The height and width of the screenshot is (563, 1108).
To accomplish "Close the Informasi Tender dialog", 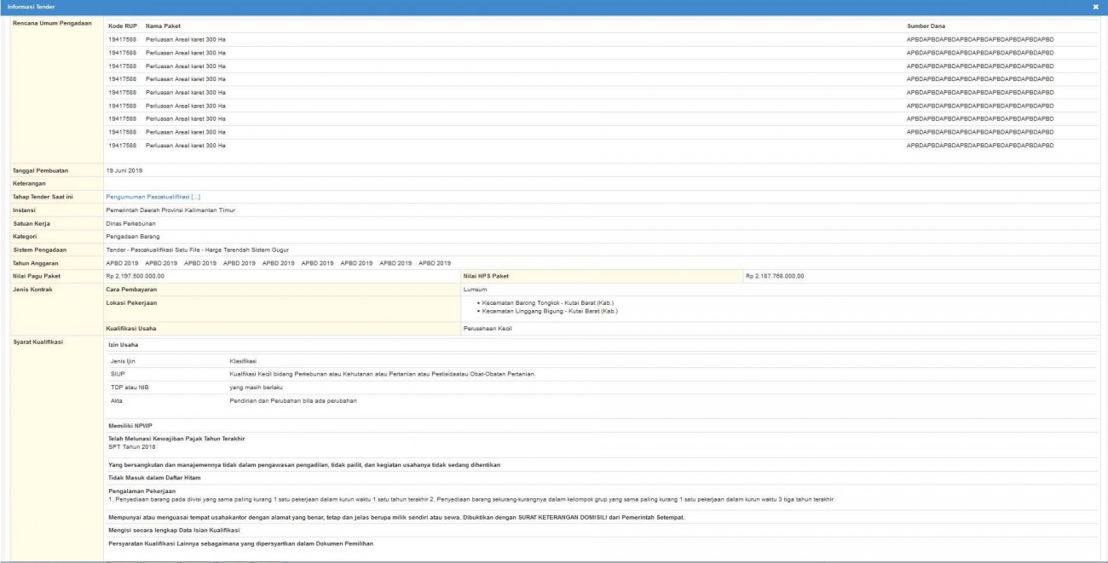I will 1095,7.
